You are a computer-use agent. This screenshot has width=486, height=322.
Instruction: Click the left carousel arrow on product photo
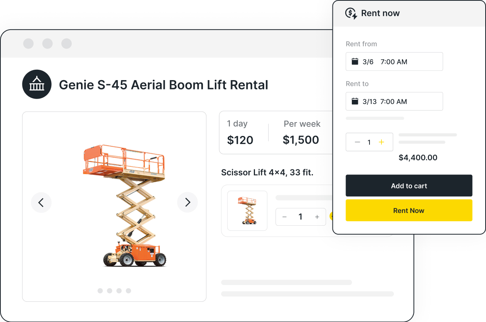click(x=41, y=202)
